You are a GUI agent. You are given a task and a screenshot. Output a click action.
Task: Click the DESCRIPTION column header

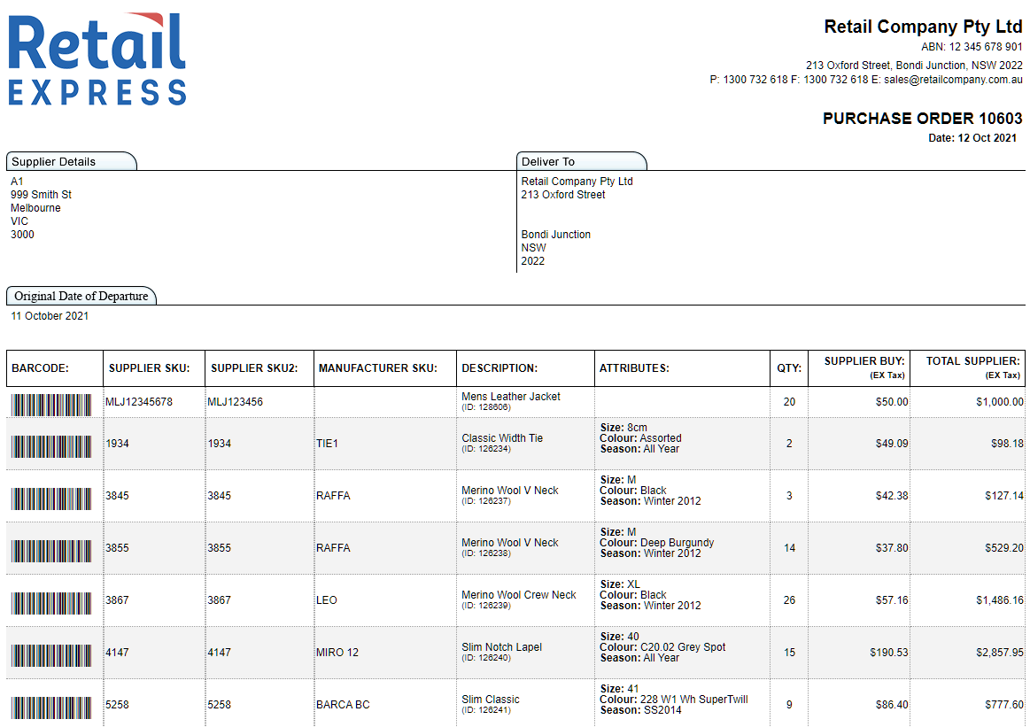tap(525, 368)
